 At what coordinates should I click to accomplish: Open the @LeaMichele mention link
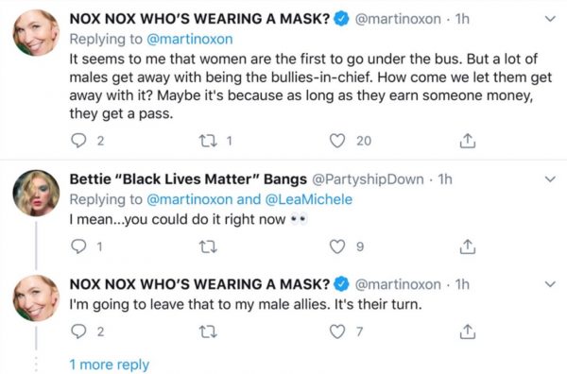[308, 199]
